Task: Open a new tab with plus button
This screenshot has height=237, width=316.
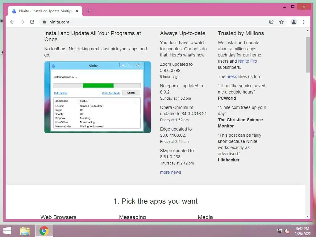Action: point(89,11)
